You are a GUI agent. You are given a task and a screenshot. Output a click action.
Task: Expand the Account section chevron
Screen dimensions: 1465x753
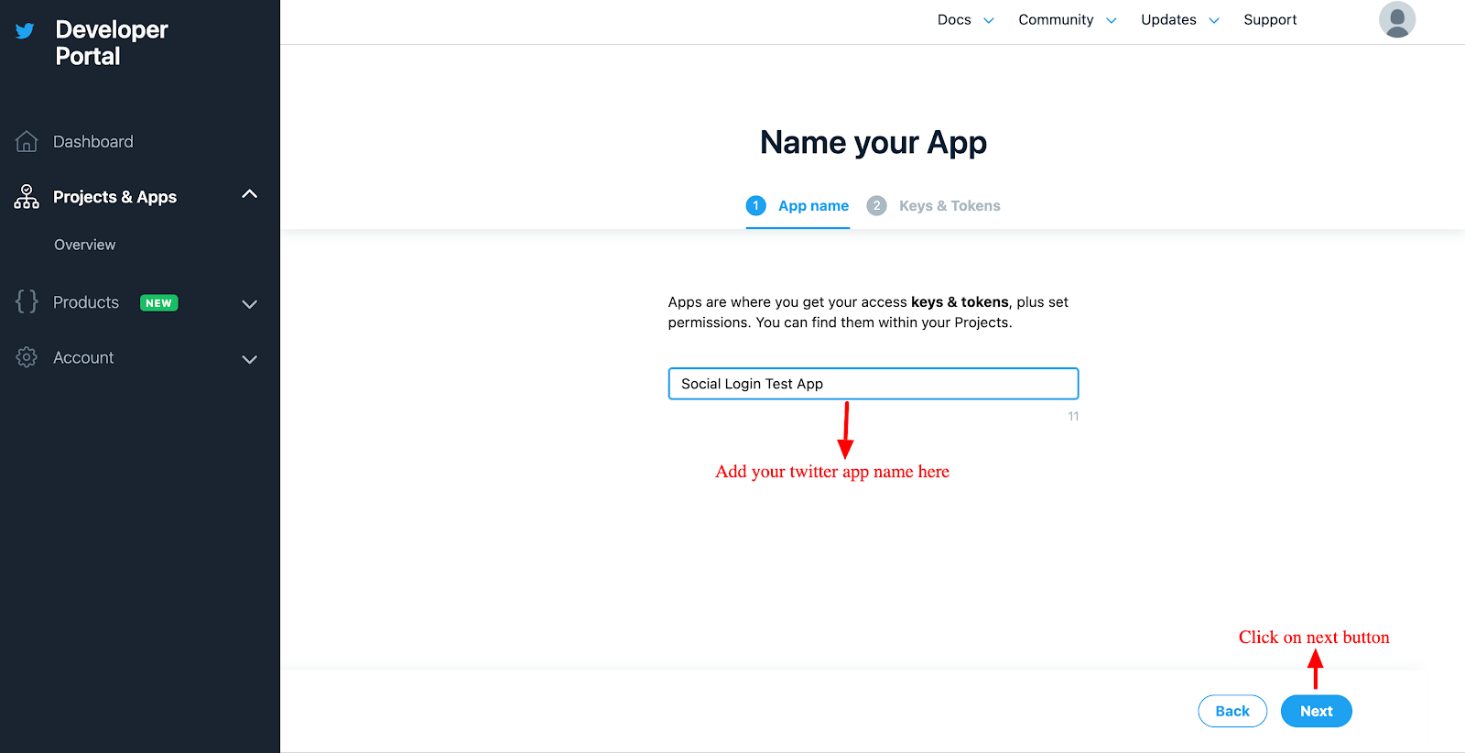(x=249, y=359)
